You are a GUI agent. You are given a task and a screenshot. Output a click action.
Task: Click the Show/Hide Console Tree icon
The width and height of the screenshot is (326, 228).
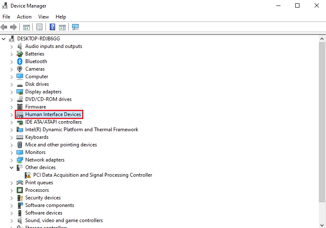[x=27, y=27]
